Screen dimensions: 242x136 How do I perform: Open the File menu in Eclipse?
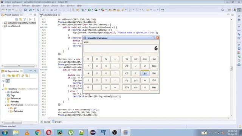(3, 6)
